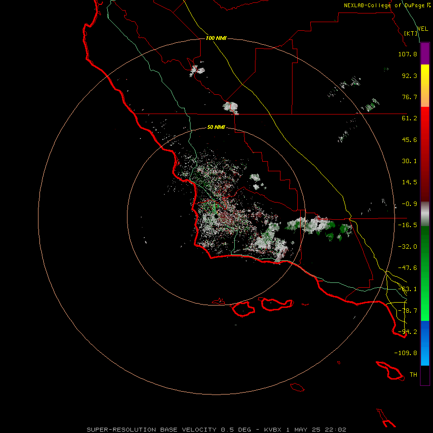Image resolution: width=433 pixels, height=433 pixels.
Task: Click the purple segment of the color bar
Action: coord(425,54)
